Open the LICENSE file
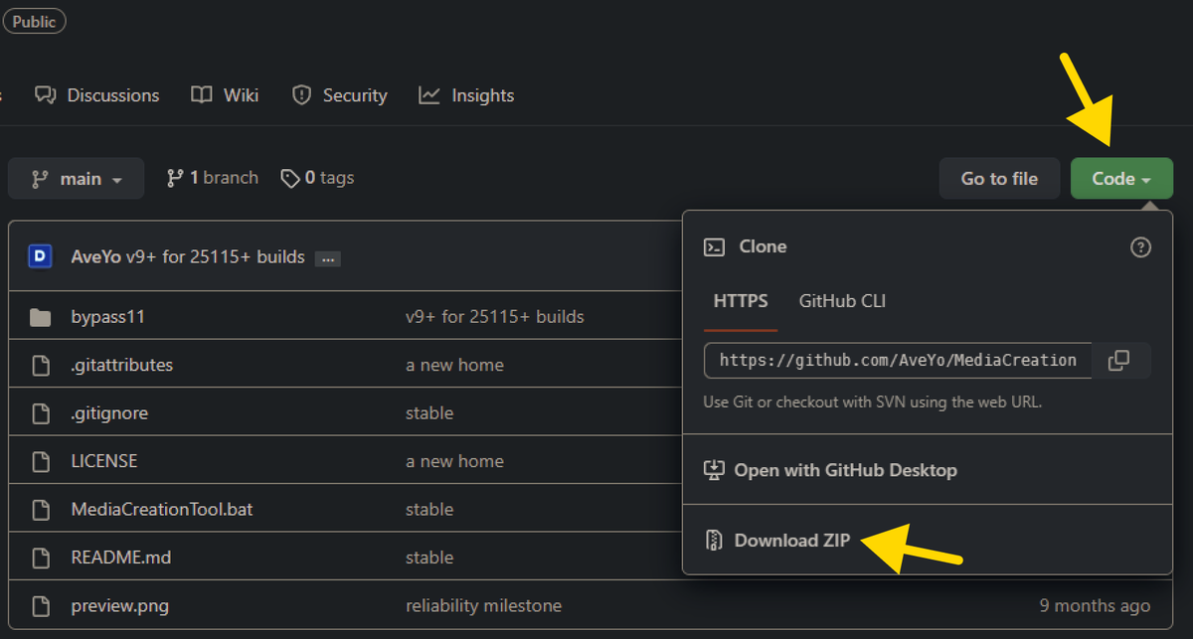The width and height of the screenshot is (1193, 639). [x=104, y=461]
